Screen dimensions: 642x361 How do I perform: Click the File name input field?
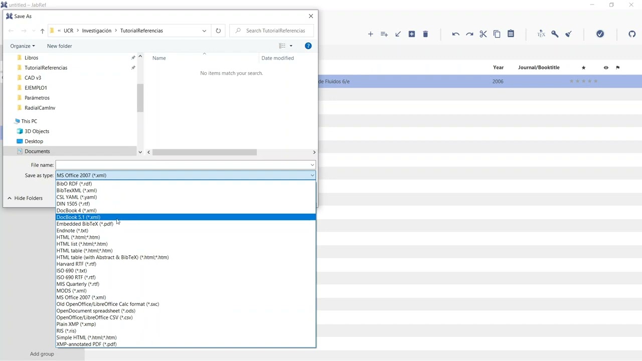point(183,165)
